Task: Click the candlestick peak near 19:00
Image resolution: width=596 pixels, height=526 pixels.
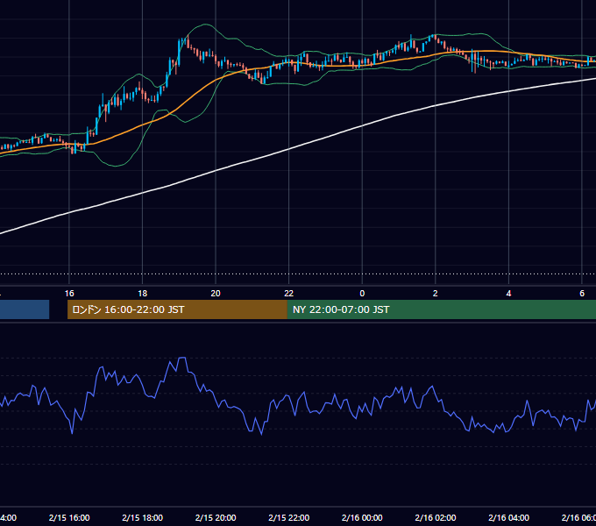Action: [x=188, y=40]
